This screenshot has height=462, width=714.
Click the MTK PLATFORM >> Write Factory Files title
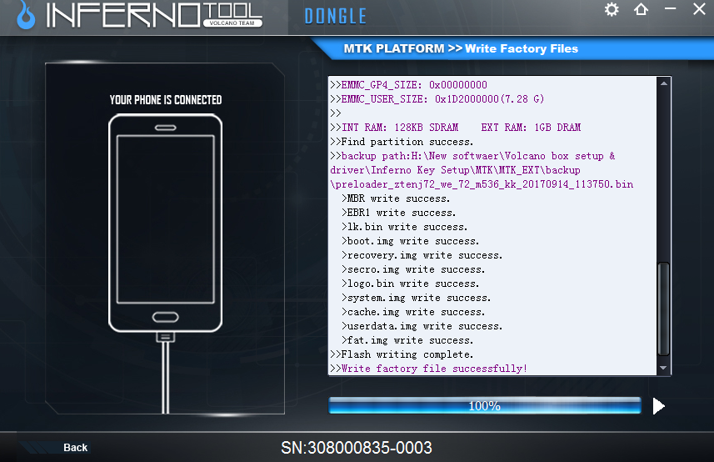(x=461, y=48)
